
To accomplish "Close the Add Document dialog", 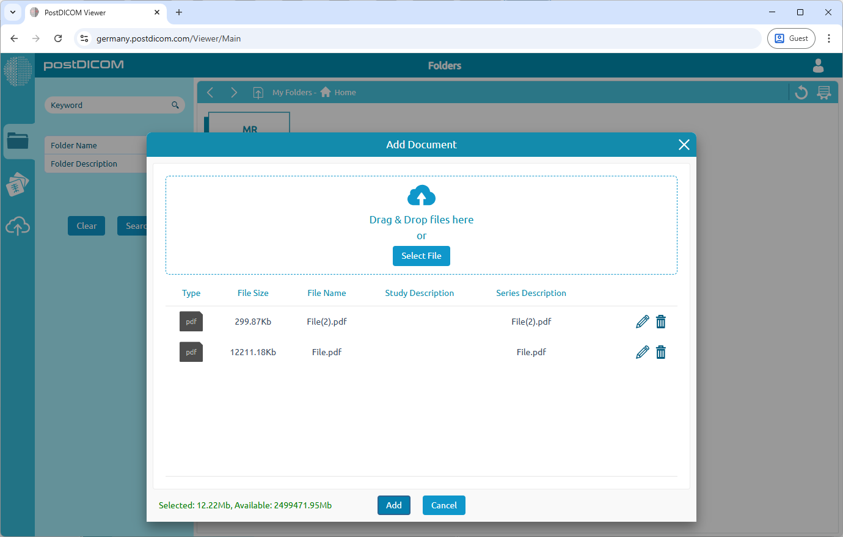I will tap(684, 145).
